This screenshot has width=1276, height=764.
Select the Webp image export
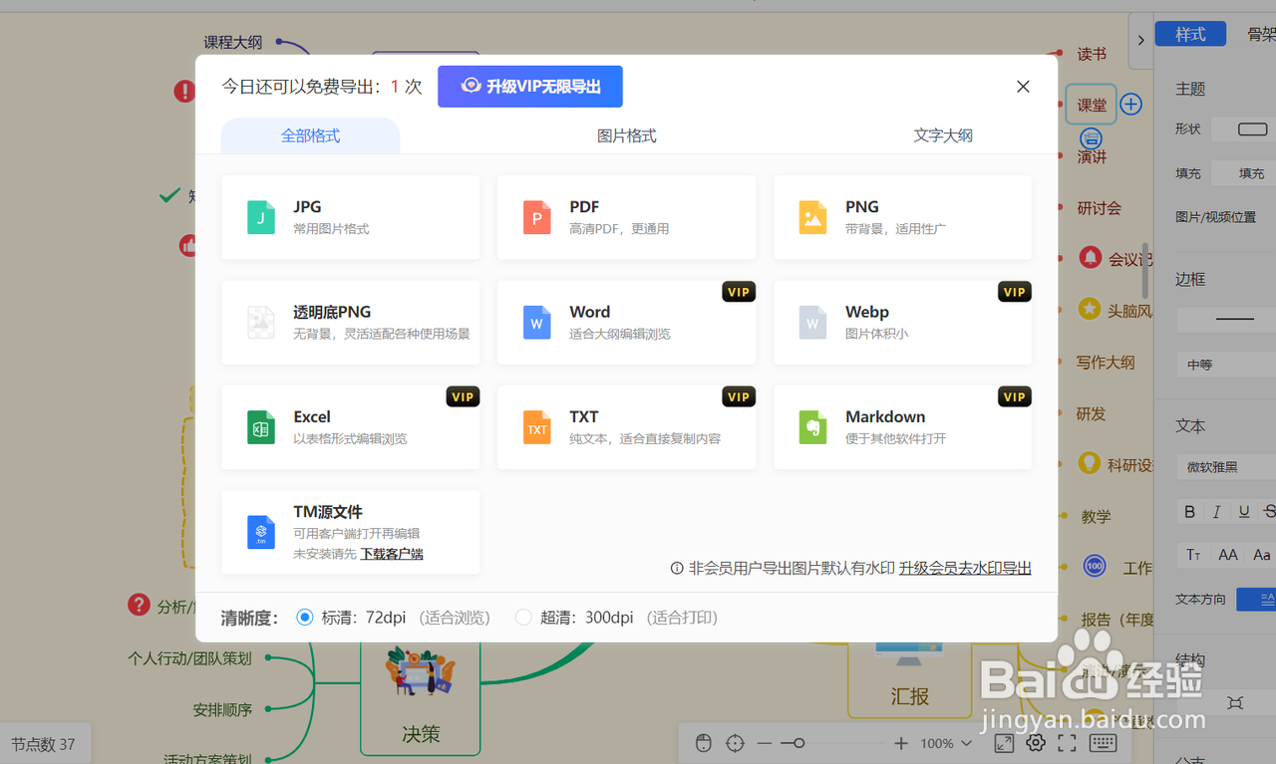point(902,322)
